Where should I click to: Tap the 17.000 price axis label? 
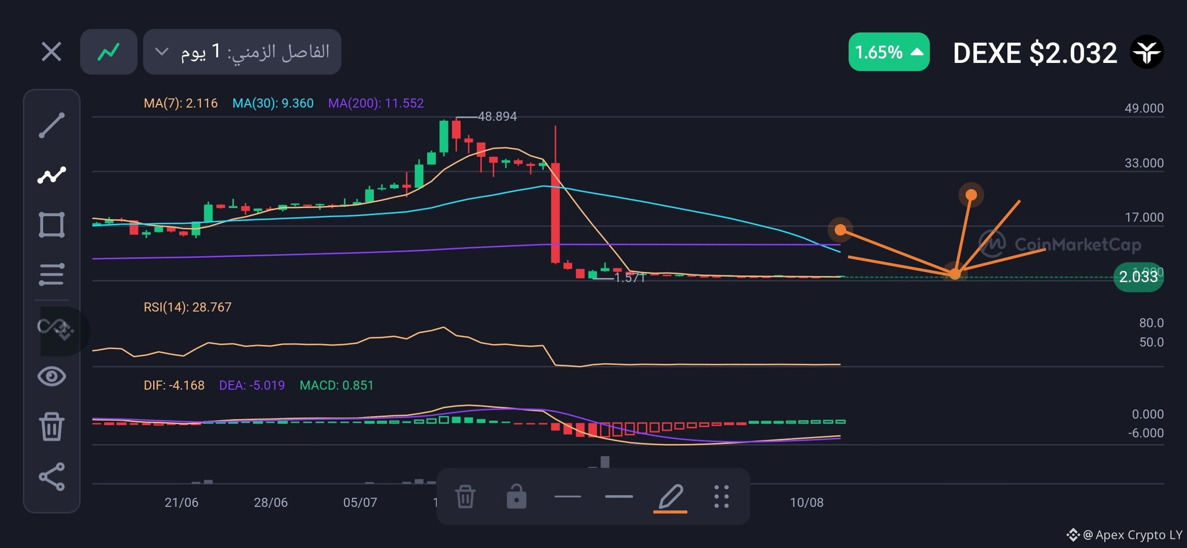(x=1144, y=217)
